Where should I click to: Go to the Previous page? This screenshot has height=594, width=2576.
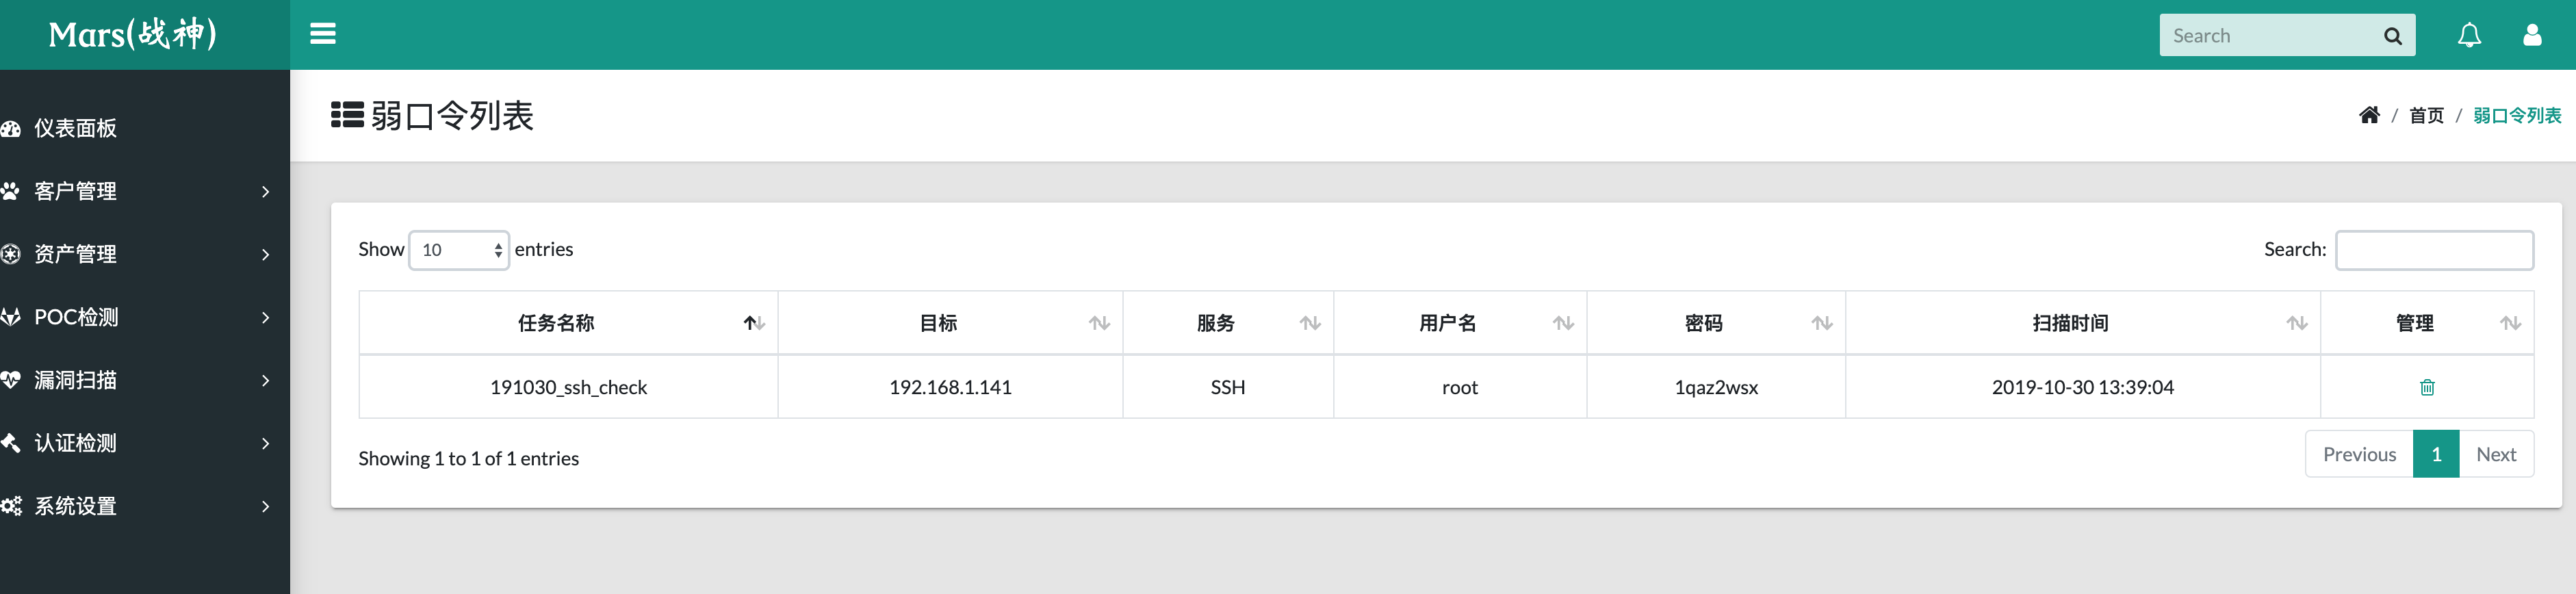click(2359, 454)
